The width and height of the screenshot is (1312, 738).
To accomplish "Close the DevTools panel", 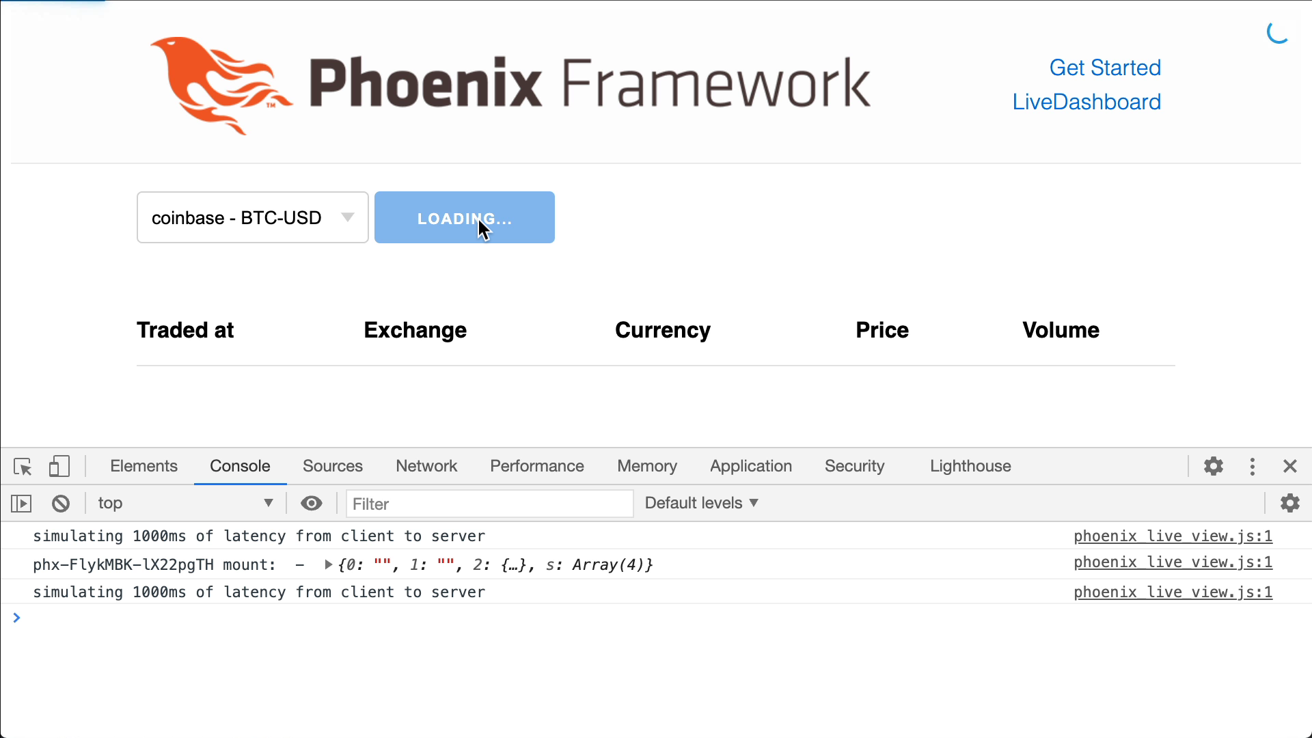I will pyautogui.click(x=1290, y=466).
